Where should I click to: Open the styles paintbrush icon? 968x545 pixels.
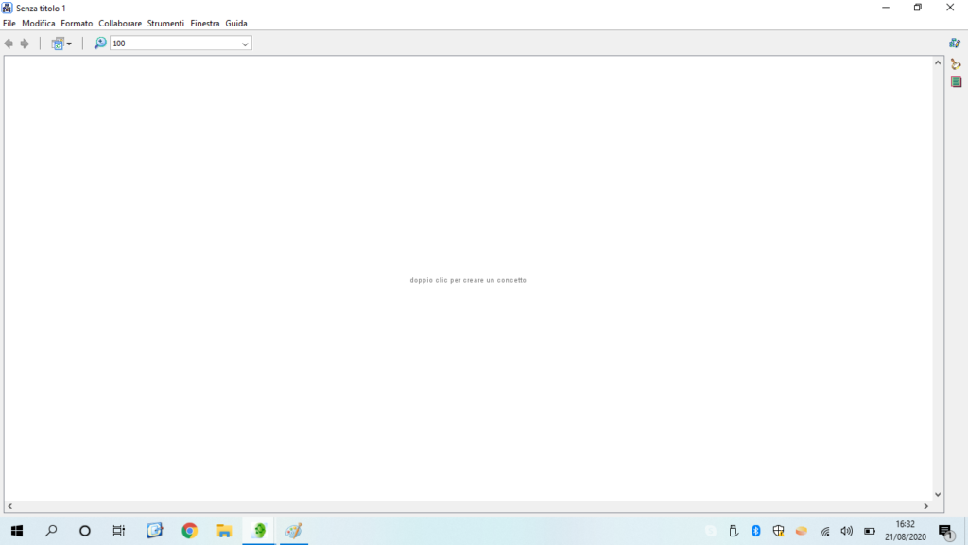tap(956, 63)
